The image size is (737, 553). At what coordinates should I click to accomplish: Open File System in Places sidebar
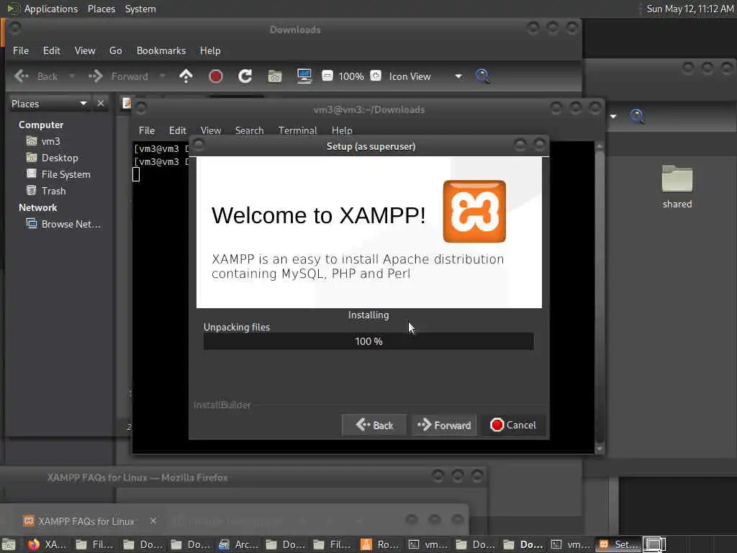click(58, 174)
